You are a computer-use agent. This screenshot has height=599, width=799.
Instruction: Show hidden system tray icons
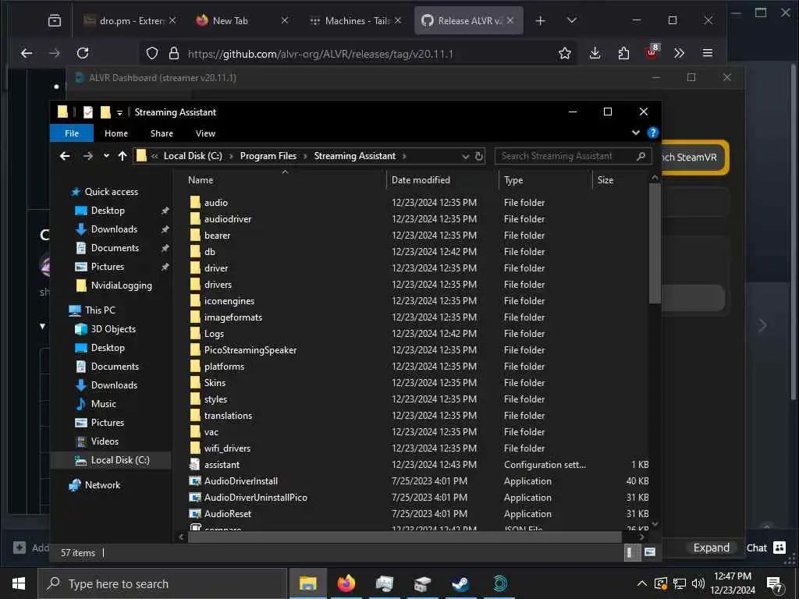click(642, 583)
